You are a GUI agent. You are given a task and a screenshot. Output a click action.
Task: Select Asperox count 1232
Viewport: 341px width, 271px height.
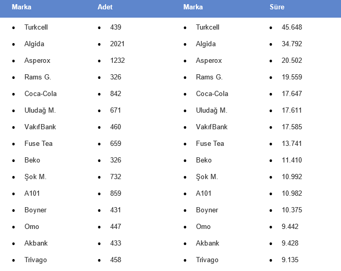point(117,60)
